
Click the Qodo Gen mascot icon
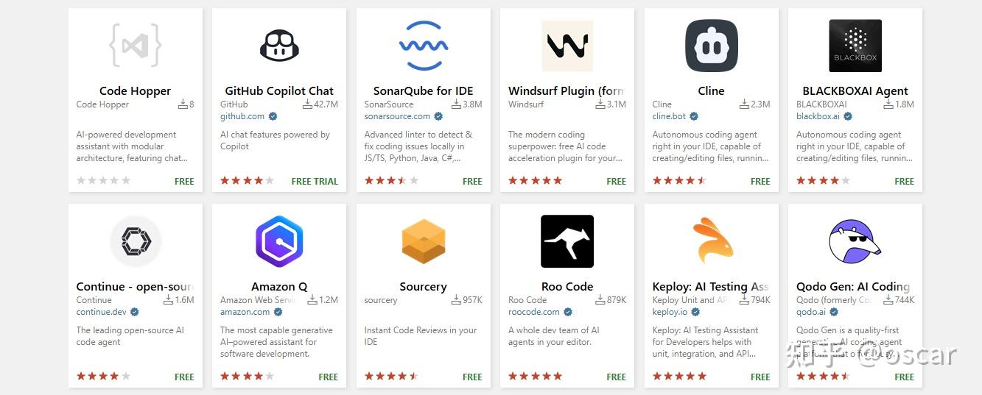pyautogui.click(x=855, y=241)
